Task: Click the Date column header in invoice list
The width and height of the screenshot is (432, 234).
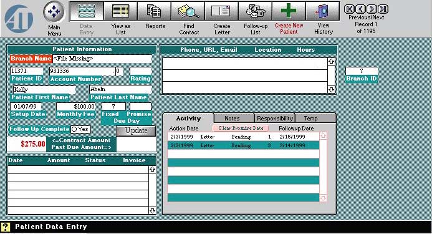Action: [16, 160]
